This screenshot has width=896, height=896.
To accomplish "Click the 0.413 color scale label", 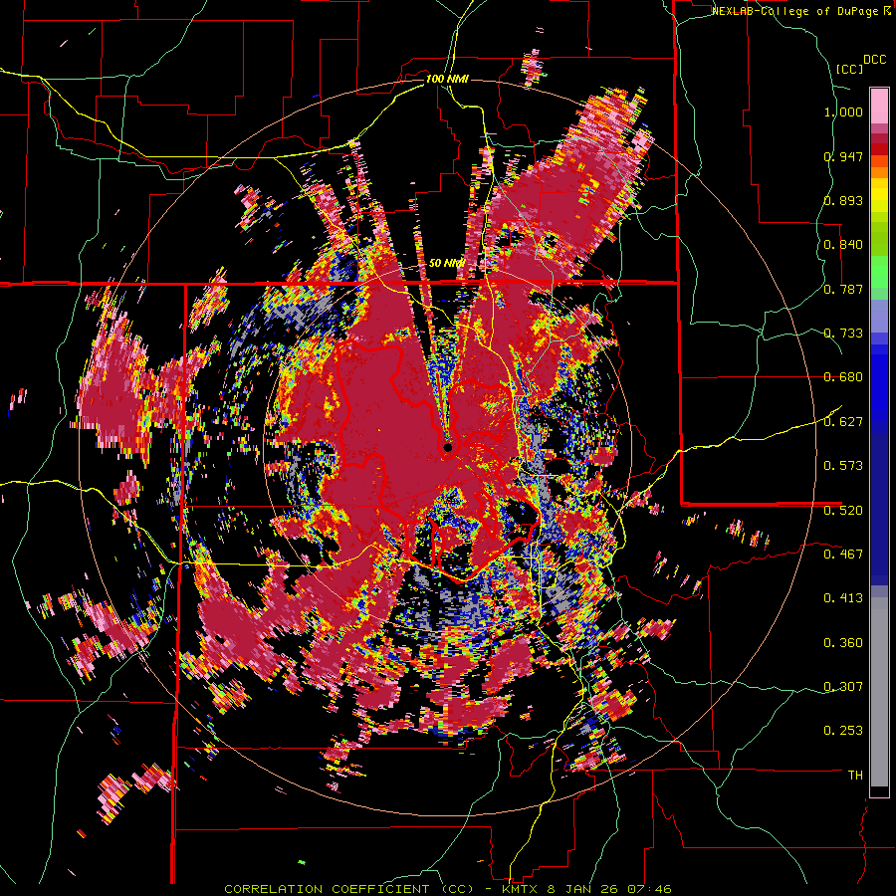I will click(843, 598).
